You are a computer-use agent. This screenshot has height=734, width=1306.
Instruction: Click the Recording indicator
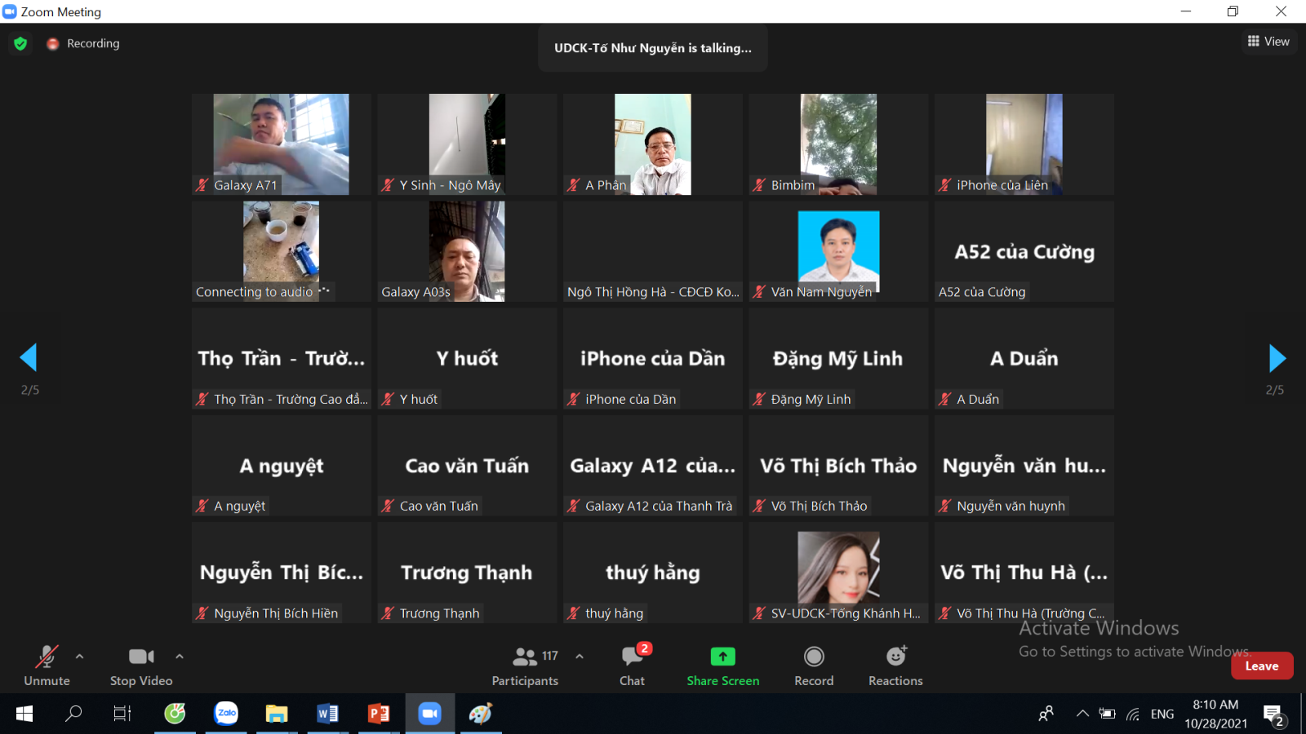[x=83, y=43]
